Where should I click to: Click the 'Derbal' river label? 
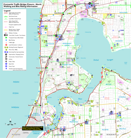tap(96, 60)
